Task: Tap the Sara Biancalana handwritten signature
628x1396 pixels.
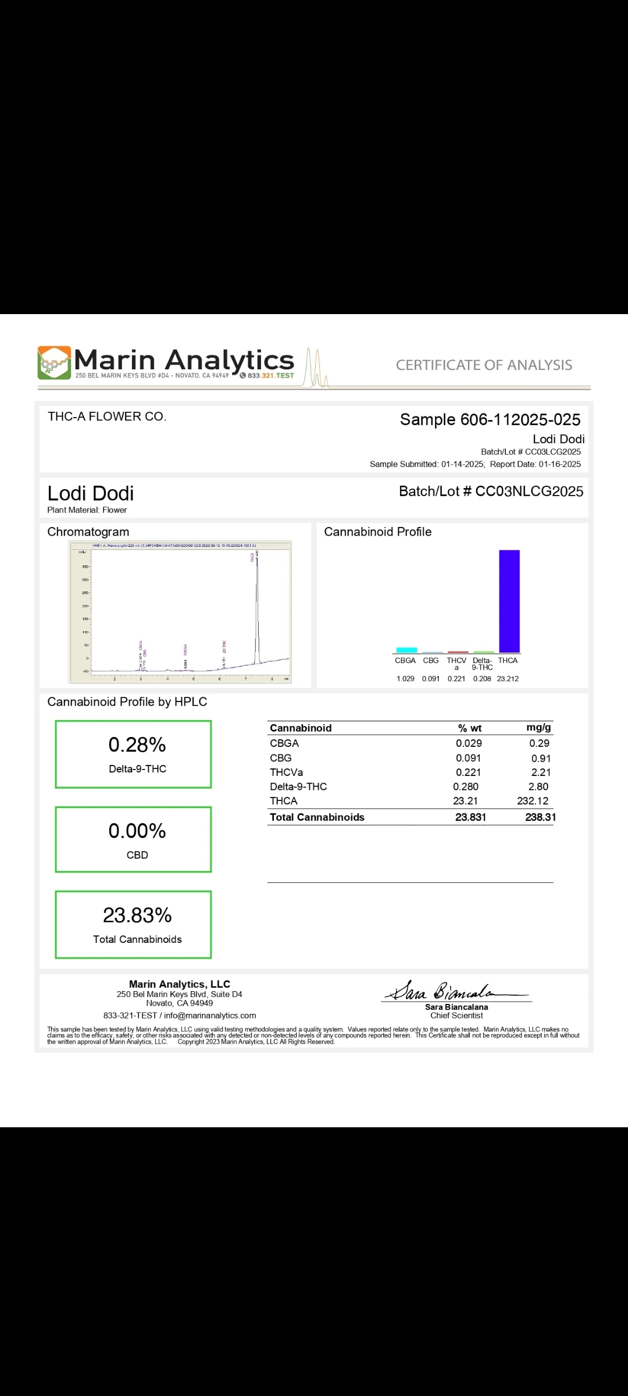Action: coord(456,991)
